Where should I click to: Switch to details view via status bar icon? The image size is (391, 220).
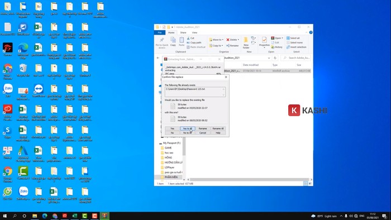306,184
